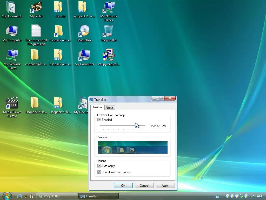Toggle the Enabled transparency checkbox
266x200 pixels.
[99, 120]
